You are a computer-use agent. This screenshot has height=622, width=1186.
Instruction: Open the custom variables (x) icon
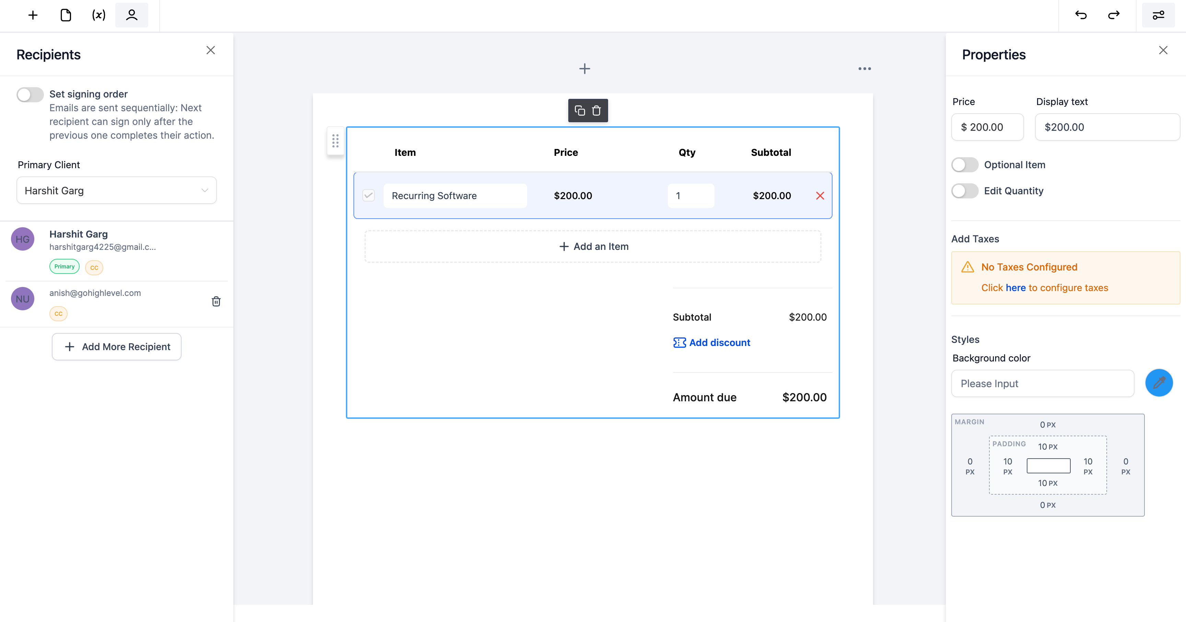pyautogui.click(x=98, y=15)
